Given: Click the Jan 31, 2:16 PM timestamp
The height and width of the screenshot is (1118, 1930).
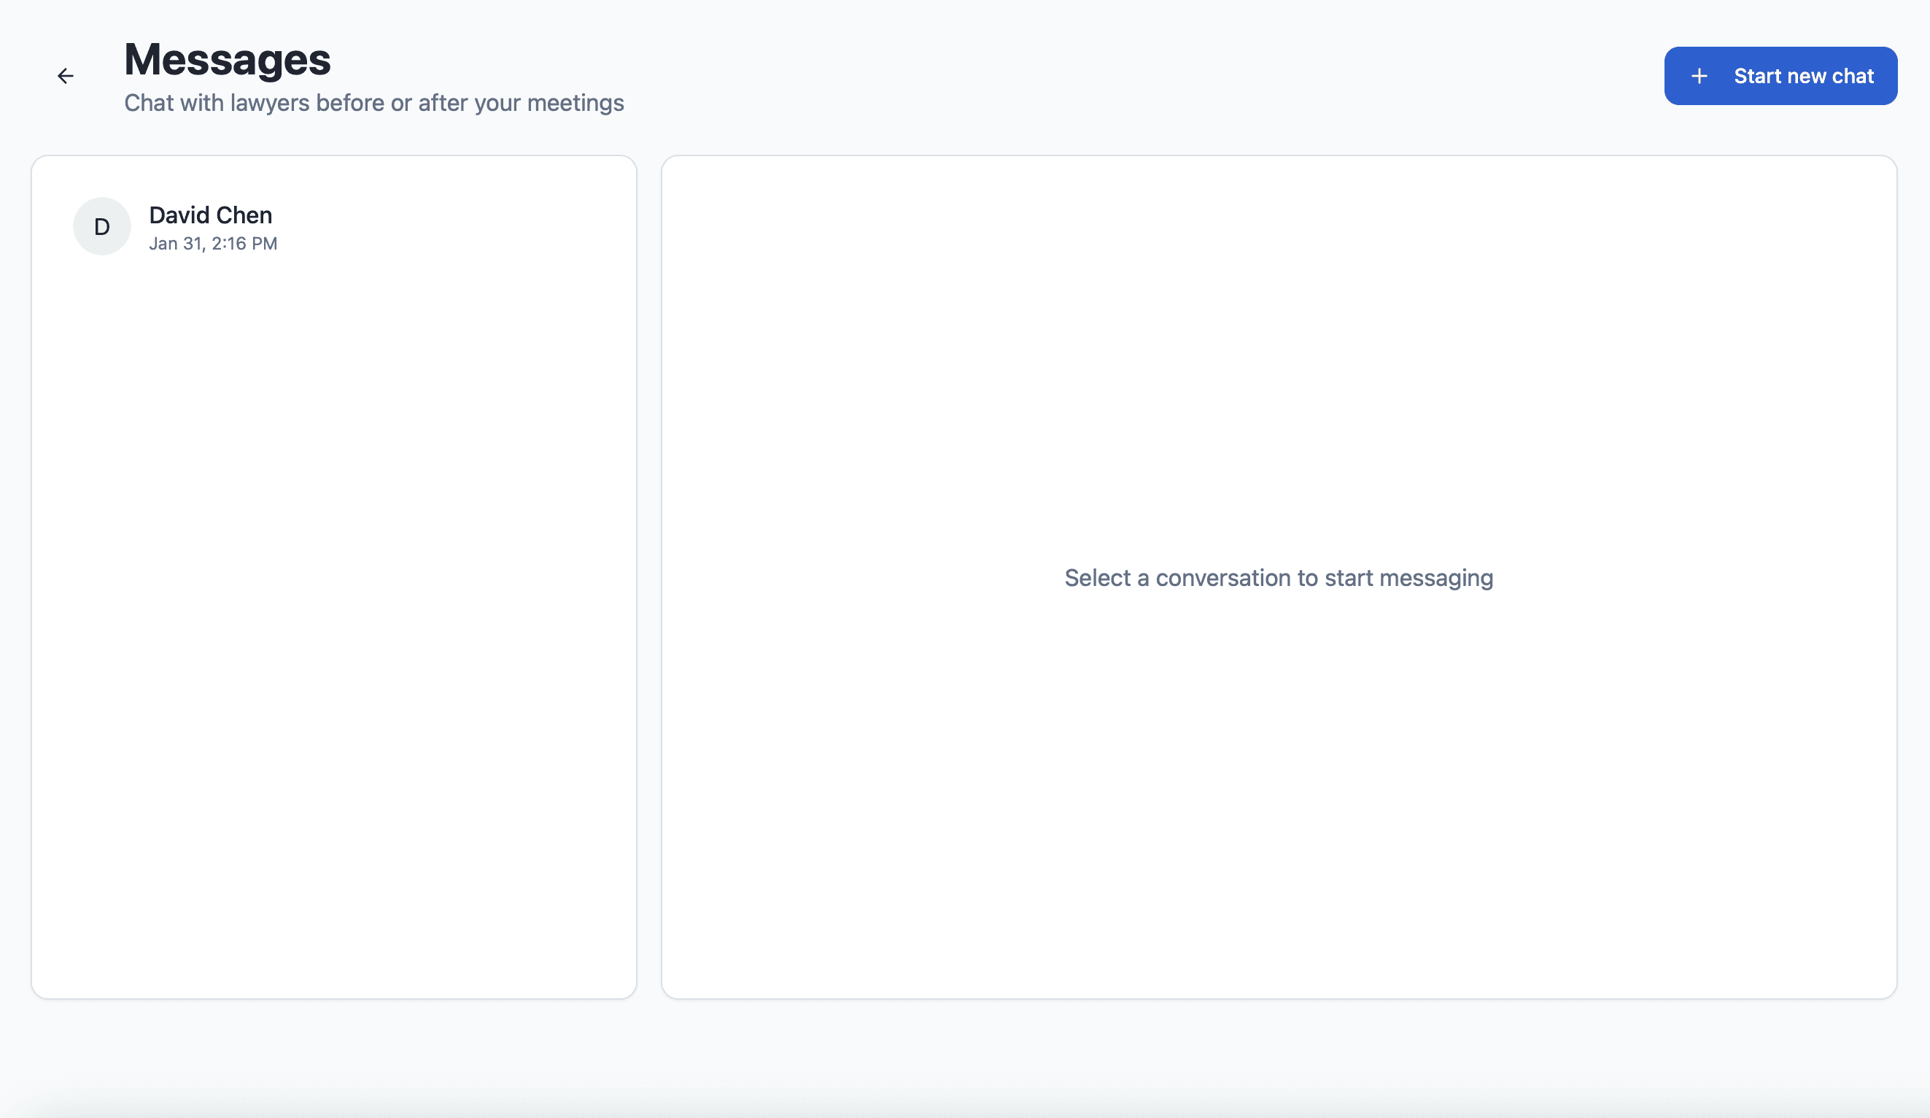Looking at the screenshot, I should [213, 244].
